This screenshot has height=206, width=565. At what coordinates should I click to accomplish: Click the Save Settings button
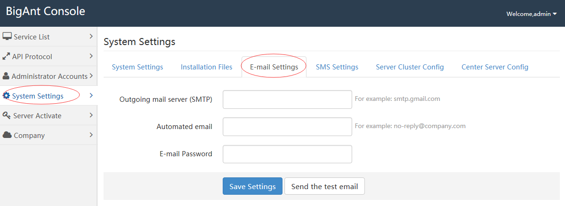(x=252, y=186)
